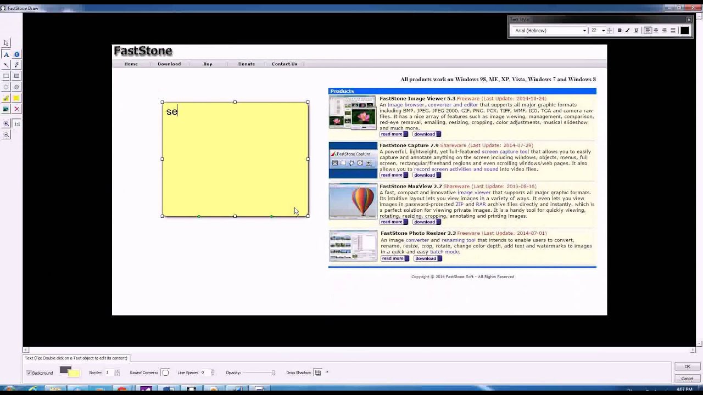
Task: Align text left
Action: point(648,31)
